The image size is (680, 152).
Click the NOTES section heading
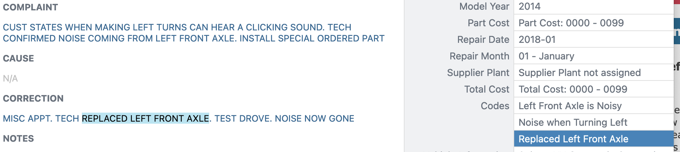(x=18, y=139)
